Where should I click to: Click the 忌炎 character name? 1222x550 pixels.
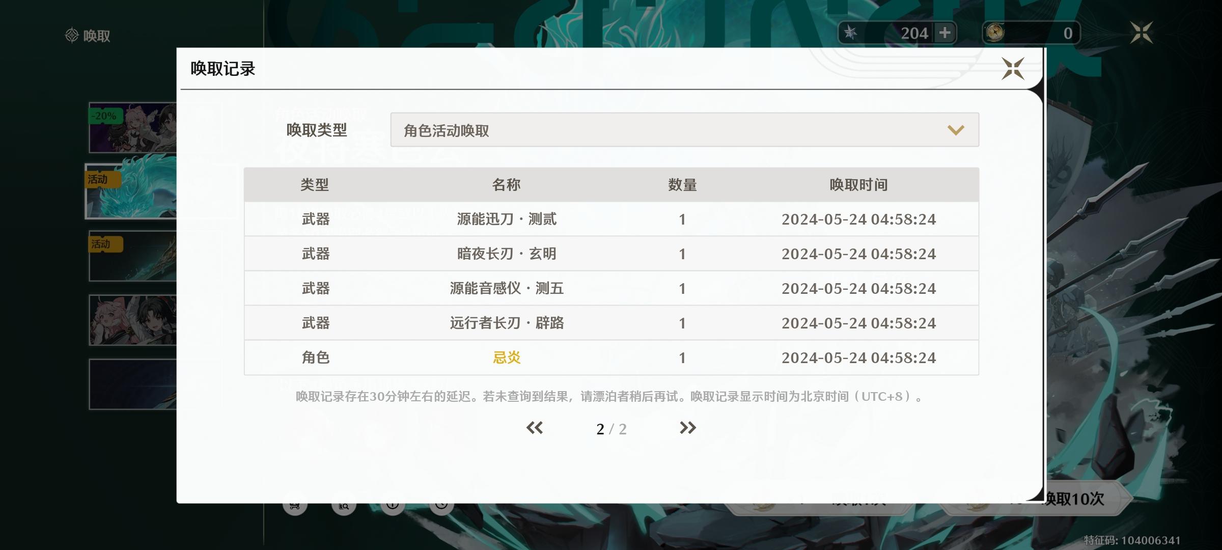(x=507, y=358)
